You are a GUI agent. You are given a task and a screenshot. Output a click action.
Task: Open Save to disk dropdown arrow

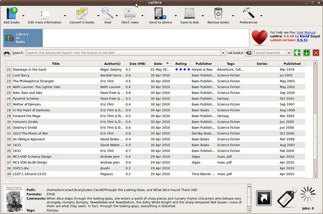[x=203, y=16]
